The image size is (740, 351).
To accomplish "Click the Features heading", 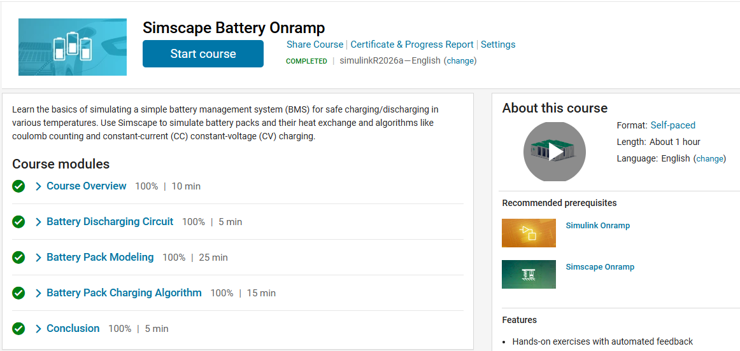I will point(519,320).
